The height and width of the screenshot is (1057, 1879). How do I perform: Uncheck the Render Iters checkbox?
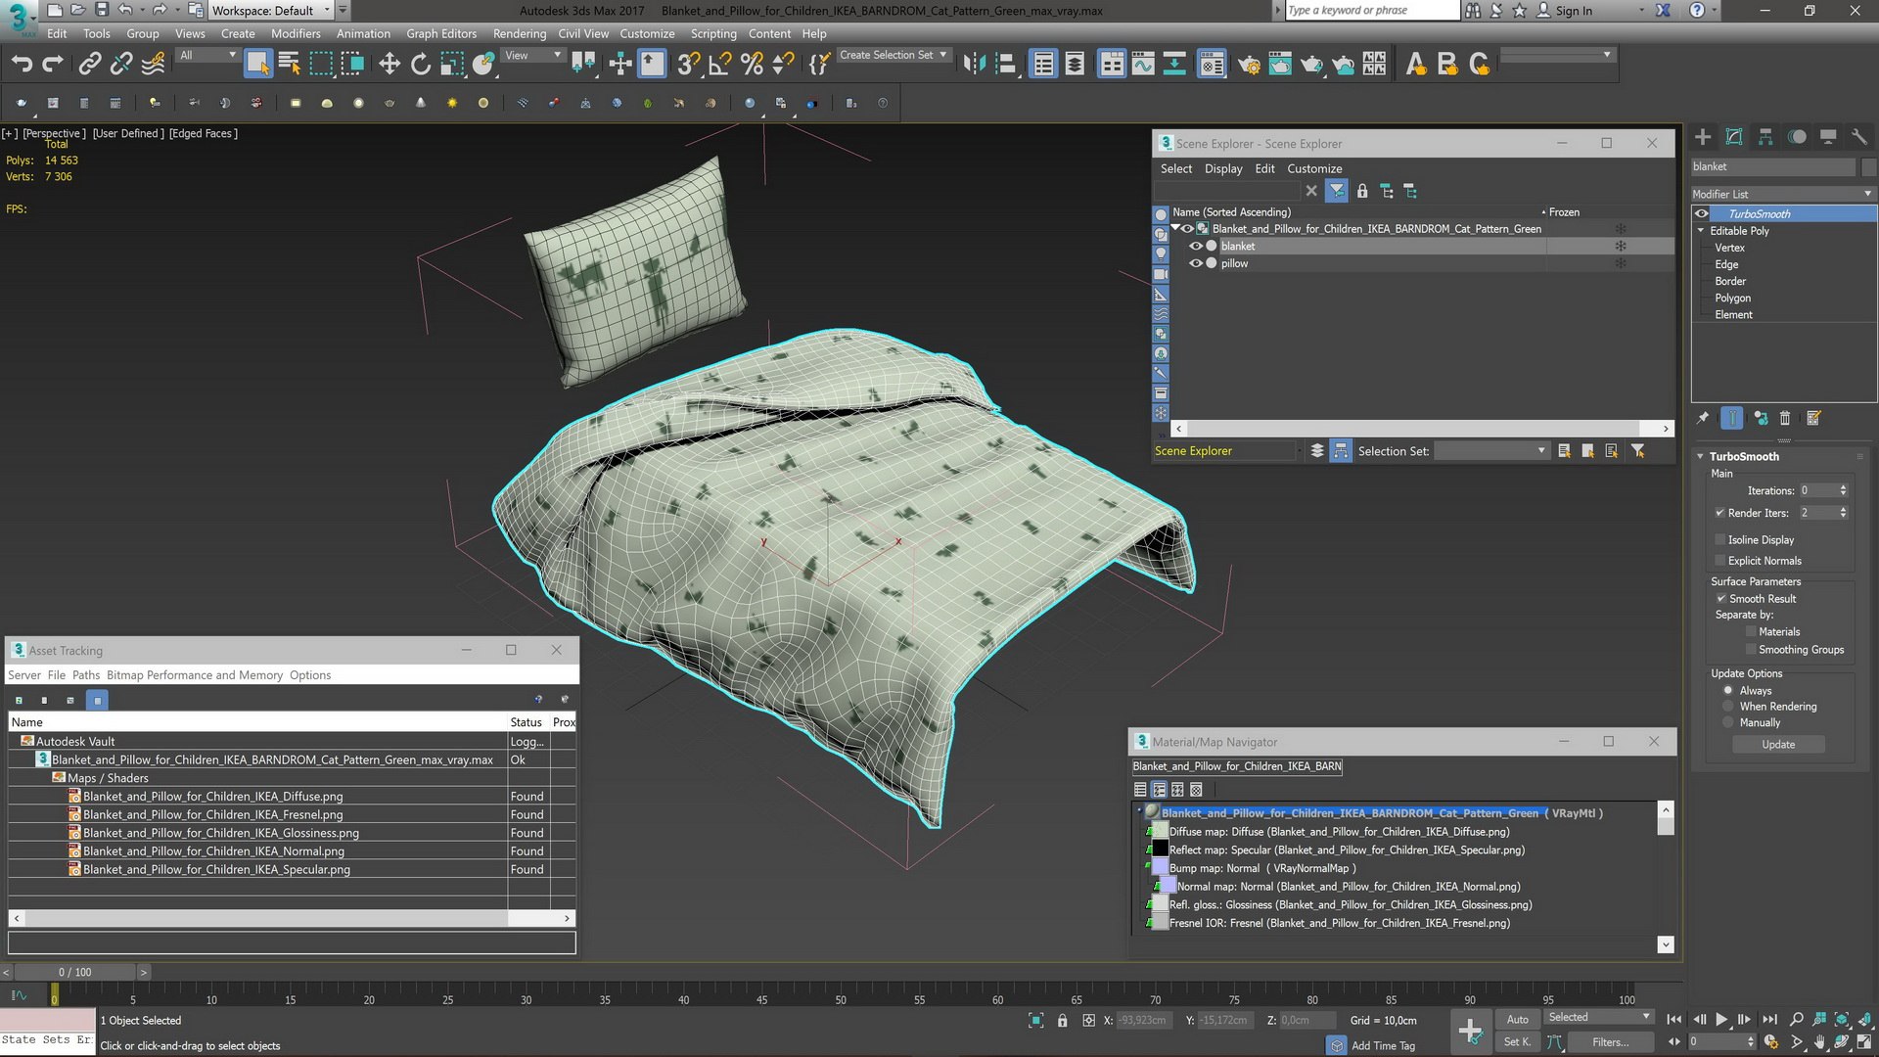coord(1719,513)
